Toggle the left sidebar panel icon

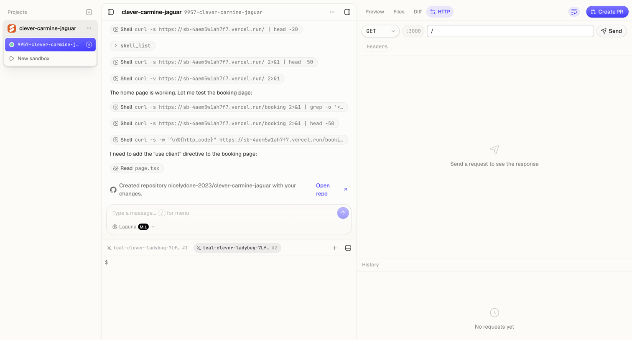111,12
